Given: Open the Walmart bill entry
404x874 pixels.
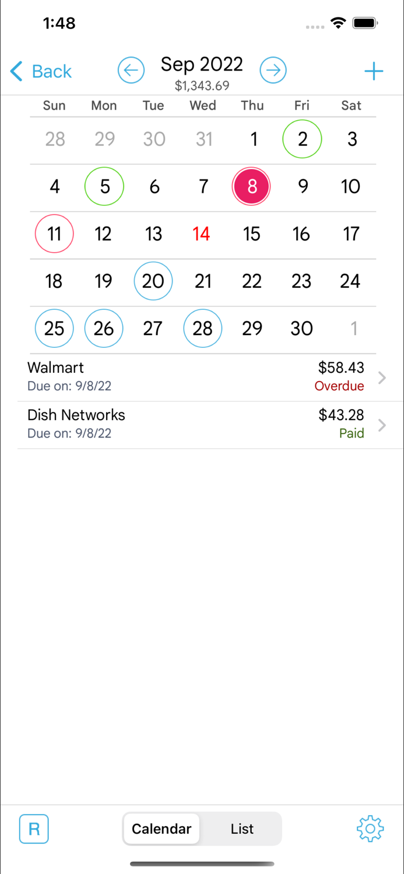Looking at the screenshot, I should (175, 376).
